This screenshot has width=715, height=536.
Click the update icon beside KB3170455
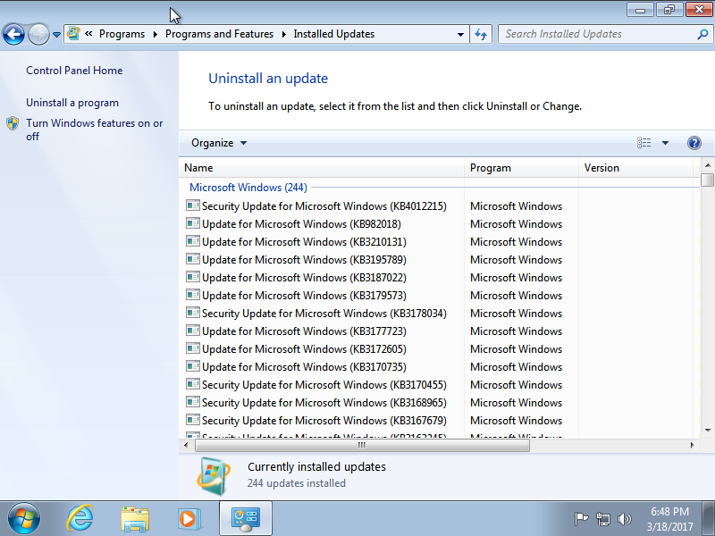coord(193,384)
